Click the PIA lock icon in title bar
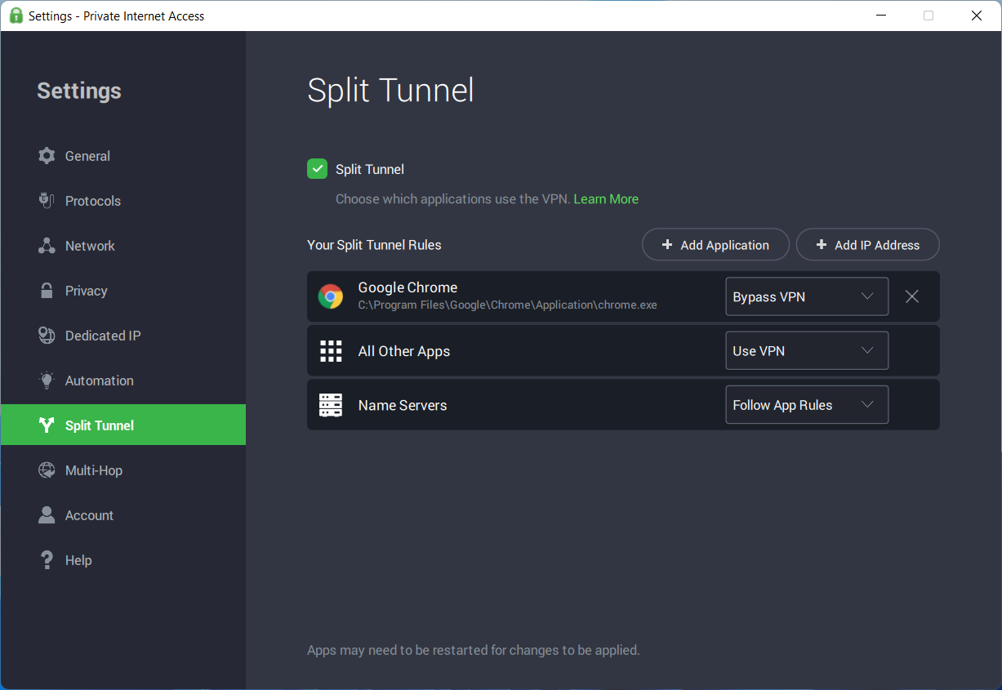This screenshot has height=690, width=1002. pyautogui.click(x=16, y=16)
